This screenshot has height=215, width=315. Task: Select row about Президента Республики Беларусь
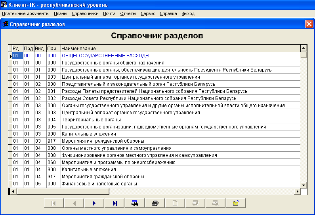(156, 70)
